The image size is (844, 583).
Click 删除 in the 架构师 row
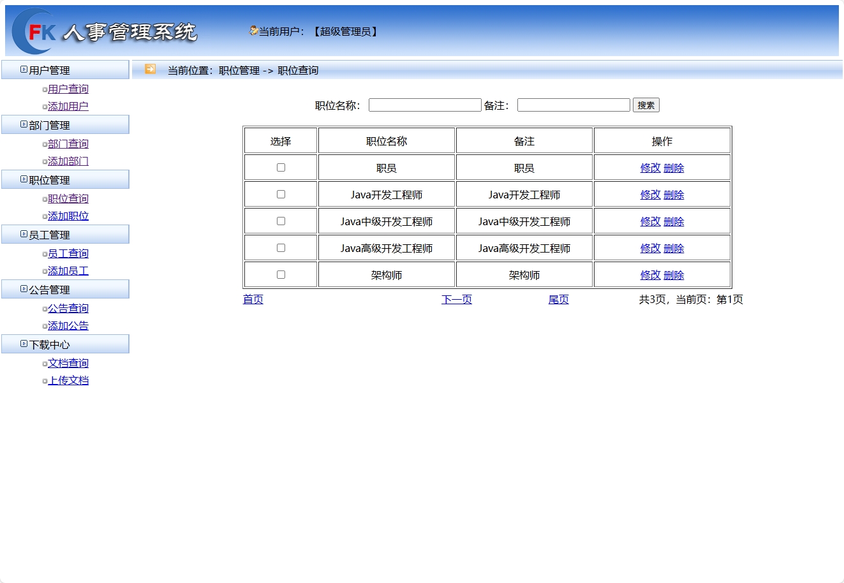(x=674, y=276)
